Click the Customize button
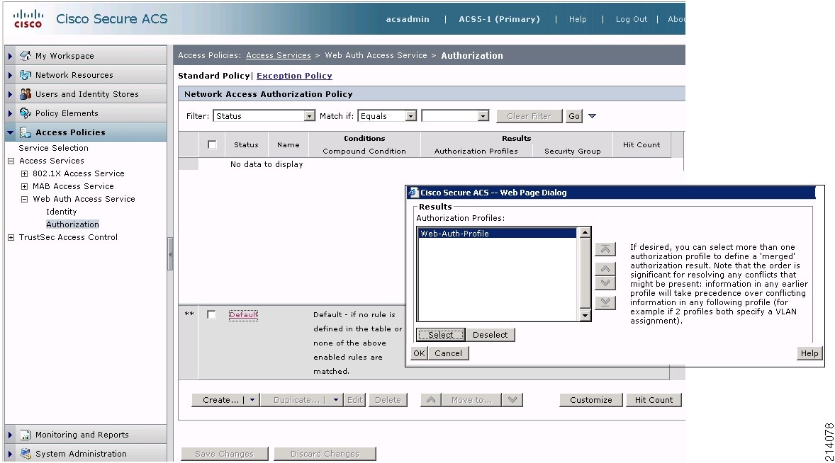This screenshot has width=835, height=463. (x=590, y=400)
